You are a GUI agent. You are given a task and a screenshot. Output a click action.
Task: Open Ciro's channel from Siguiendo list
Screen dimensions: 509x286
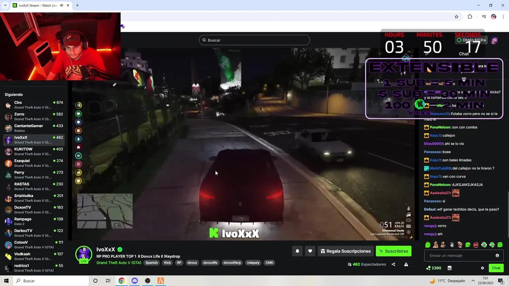(34, 105)
